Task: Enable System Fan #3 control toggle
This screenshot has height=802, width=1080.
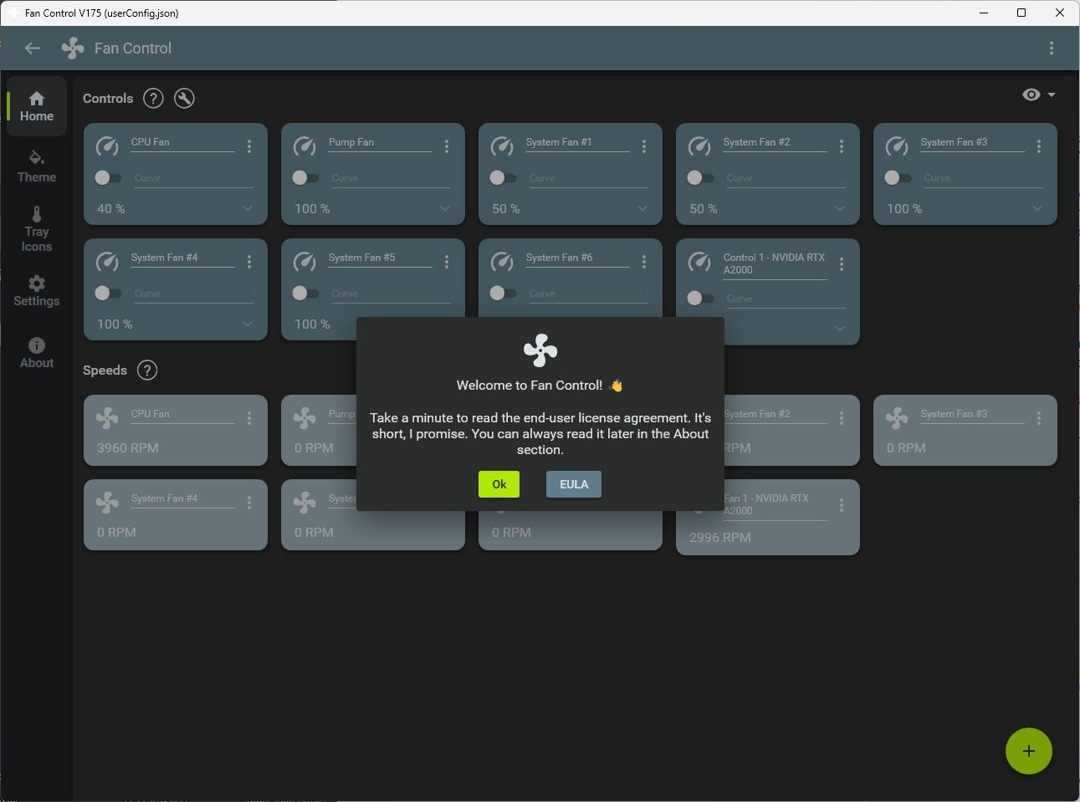Action: 898,177
